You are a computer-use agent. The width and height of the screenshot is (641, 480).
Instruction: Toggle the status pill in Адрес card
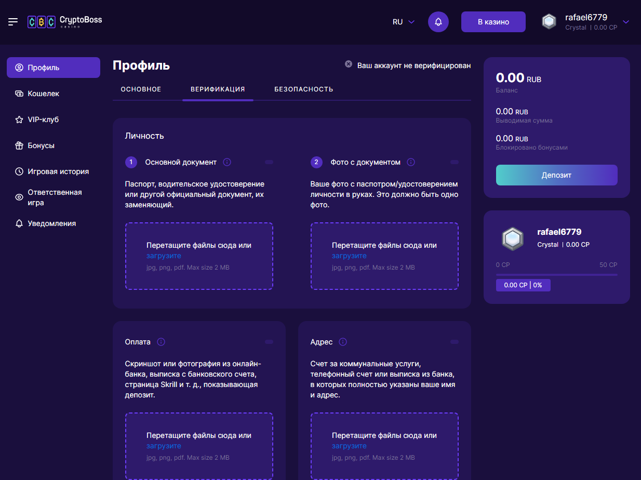coord(455,342)
